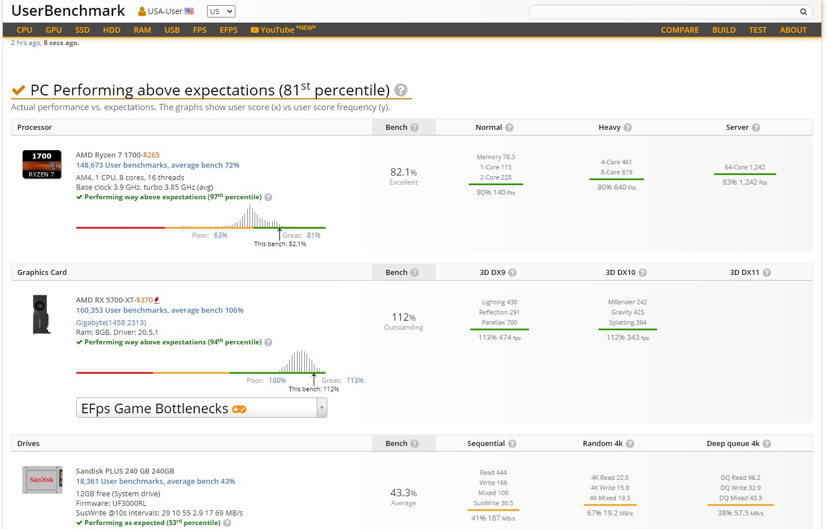This screenshot has height=529, width=827.
Task: Click help icon next to 3D DX10
Action: click(x=642, y=273)
